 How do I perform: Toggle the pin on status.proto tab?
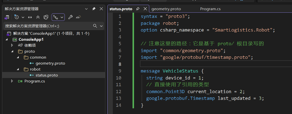(x=138, y=9)
